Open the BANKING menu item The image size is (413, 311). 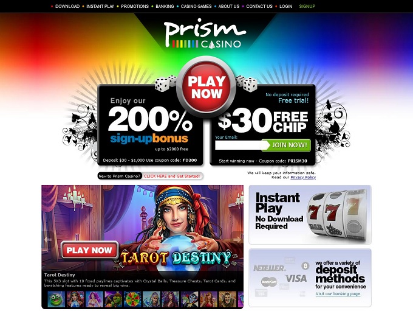[165, 6]
